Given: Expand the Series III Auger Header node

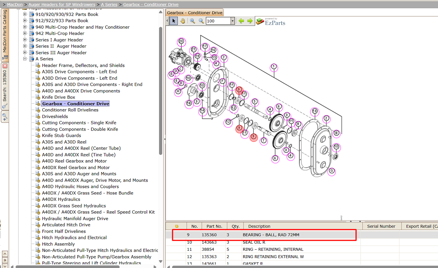Looking at the screenshot, I should (25, 52).
